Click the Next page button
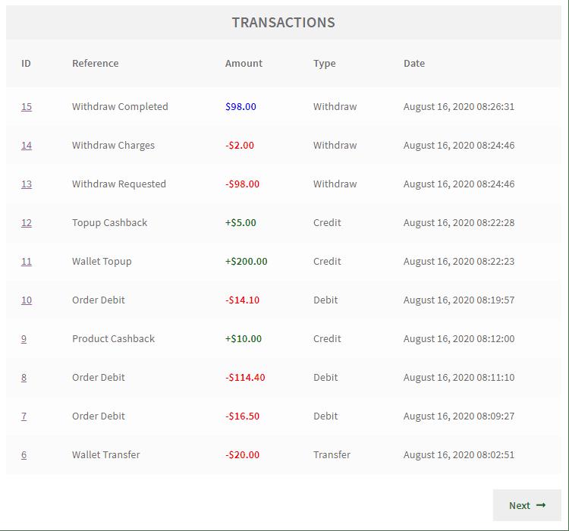The height and width of the screenshot is (531, 569). coord(527,505)
